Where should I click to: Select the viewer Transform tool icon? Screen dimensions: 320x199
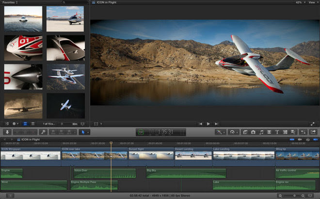(96, 124)
